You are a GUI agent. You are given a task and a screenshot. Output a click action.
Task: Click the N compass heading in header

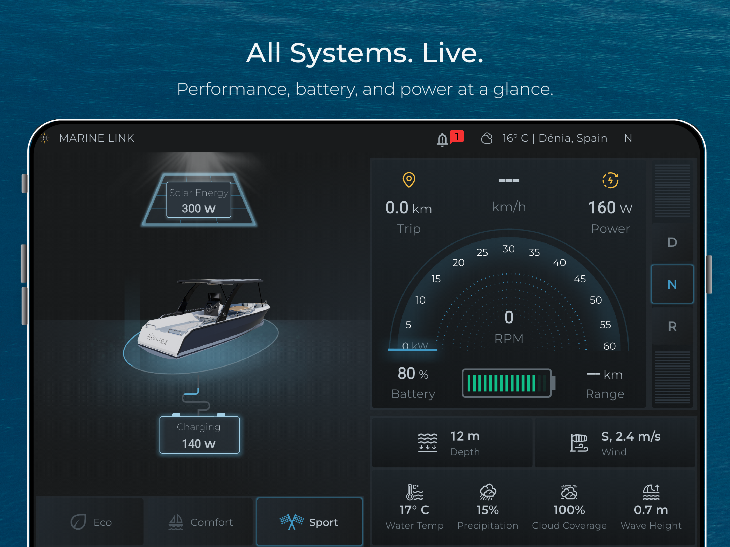pos(628,138)
